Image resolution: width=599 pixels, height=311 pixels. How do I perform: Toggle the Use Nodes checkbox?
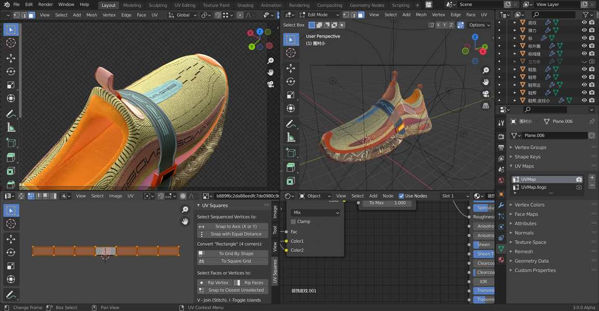pyautogui.click(x=401, y=196)
